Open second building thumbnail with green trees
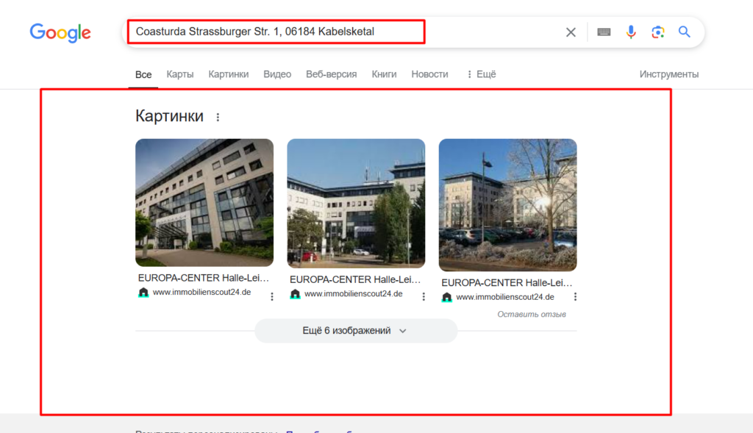Viewport: 753px width, 433px height. [x=357, y=204]
